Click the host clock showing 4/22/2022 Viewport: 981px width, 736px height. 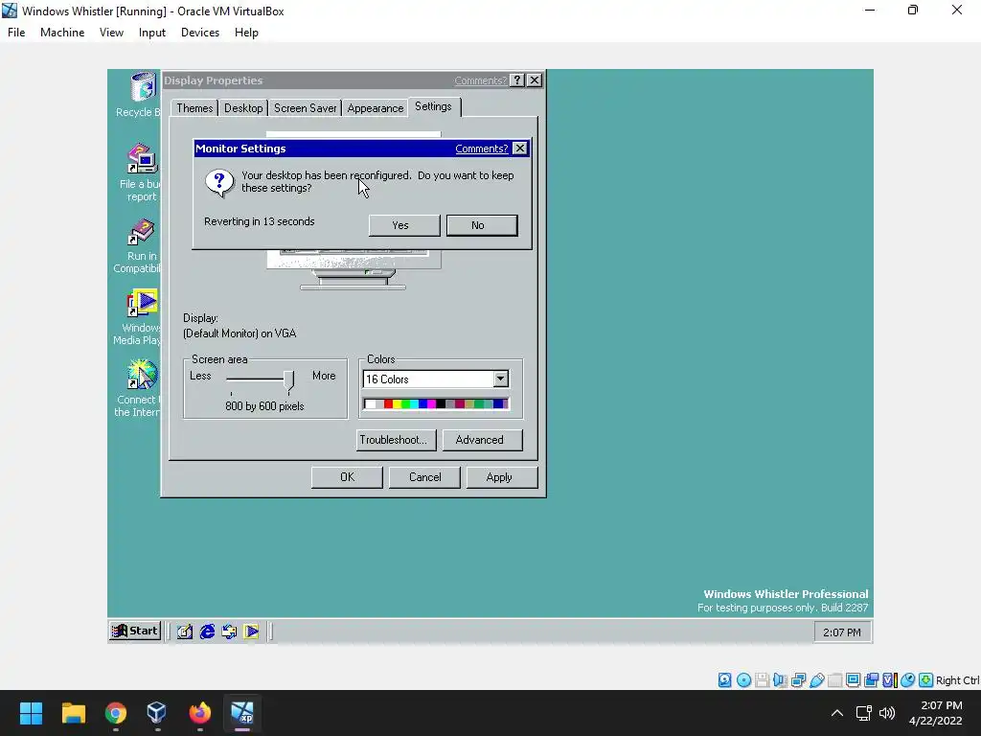[935, 713]
